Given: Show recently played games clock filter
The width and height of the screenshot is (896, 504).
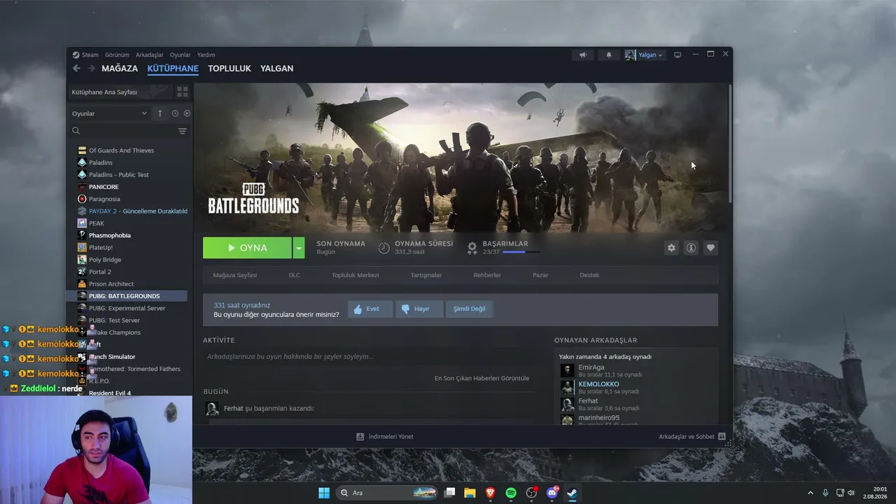Looking at the screenshot, I should (174, 113).
